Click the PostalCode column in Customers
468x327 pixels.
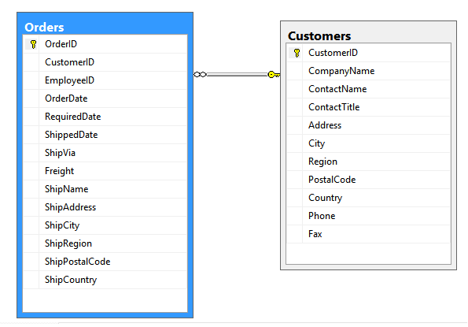coord(368,180)
